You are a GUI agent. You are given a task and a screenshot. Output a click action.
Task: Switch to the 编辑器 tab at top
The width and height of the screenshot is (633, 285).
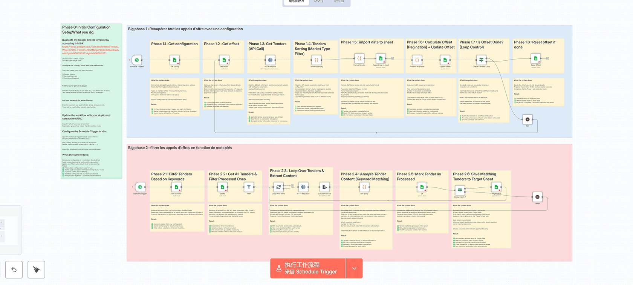pos(297,2)
